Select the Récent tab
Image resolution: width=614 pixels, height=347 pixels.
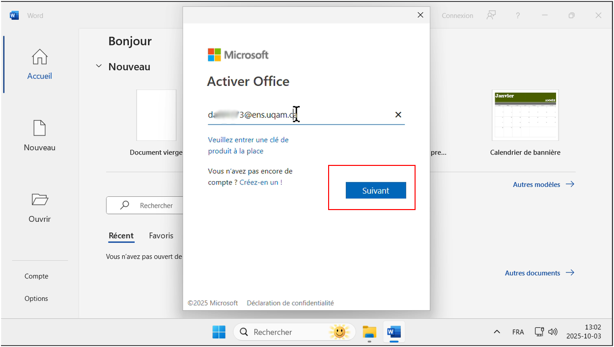point(121,236)
